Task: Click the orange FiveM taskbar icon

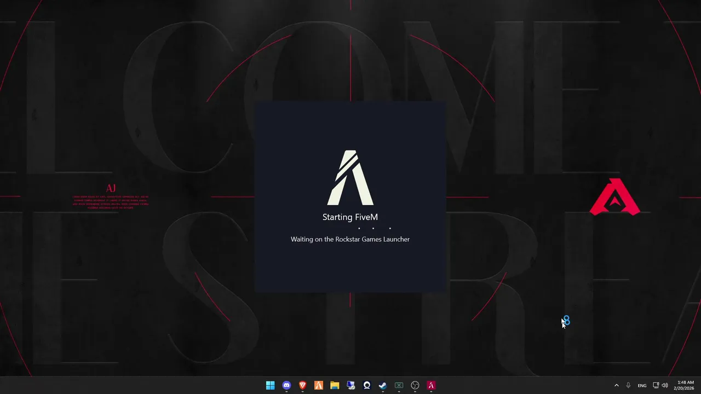Action: click(318, 385)
